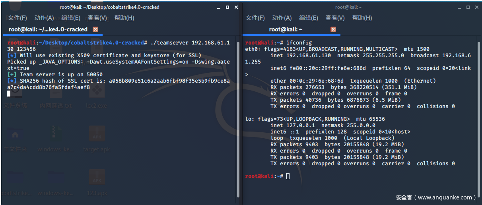Click the right terminal prompt cursor

[288, 176]
